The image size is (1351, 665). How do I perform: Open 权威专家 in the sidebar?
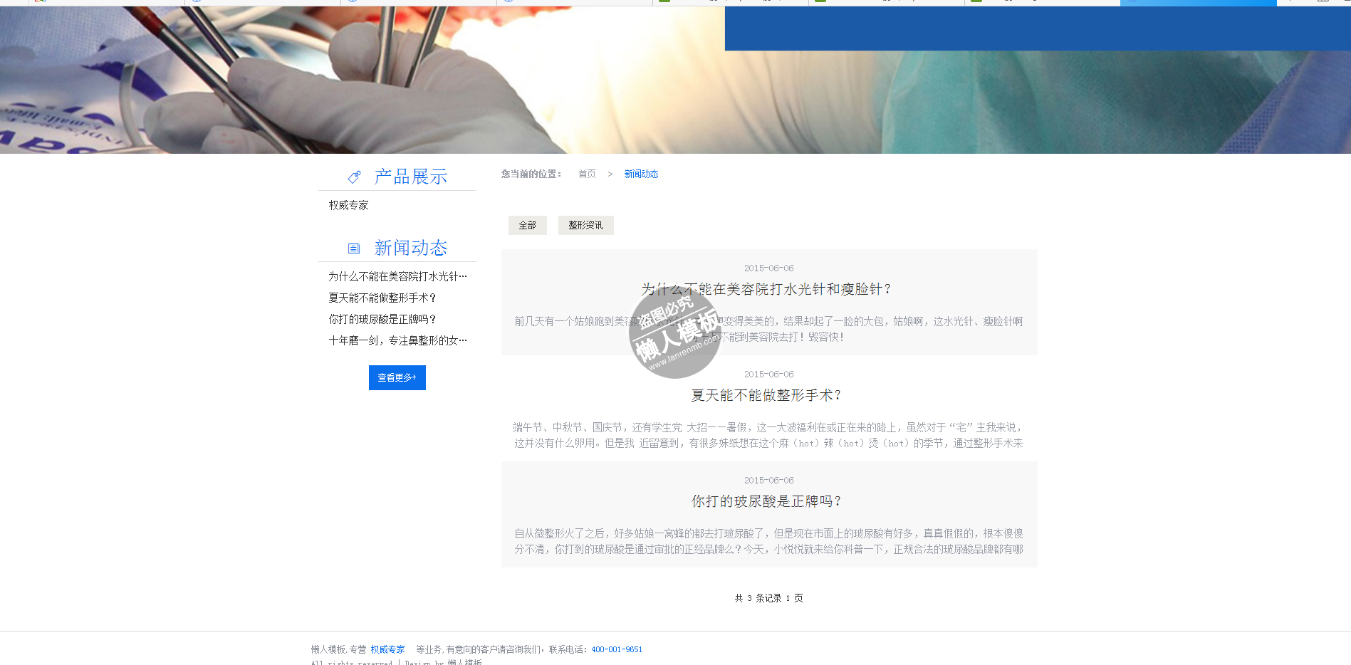(x=348, y=205)
